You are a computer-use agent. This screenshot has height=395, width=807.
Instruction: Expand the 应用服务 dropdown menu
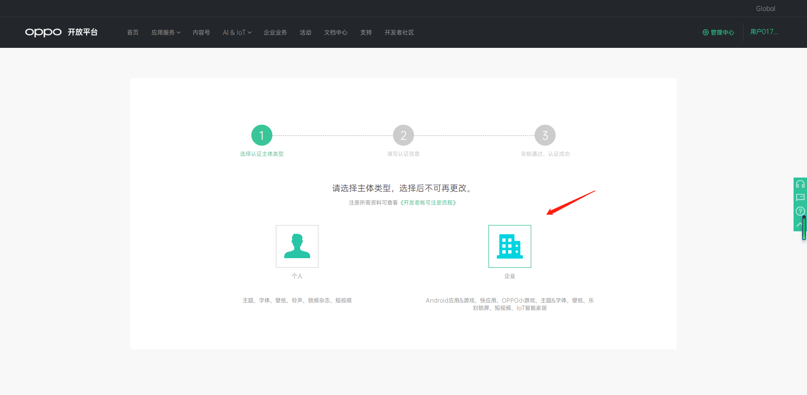tap(166, 32)
